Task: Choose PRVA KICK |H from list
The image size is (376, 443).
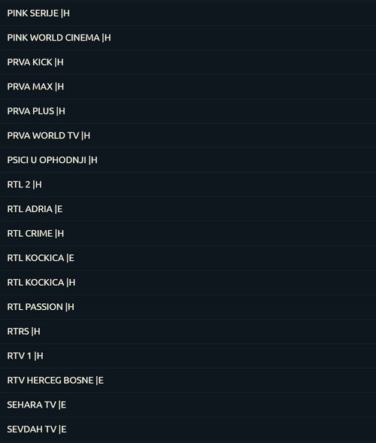Action: coord(188,62)
